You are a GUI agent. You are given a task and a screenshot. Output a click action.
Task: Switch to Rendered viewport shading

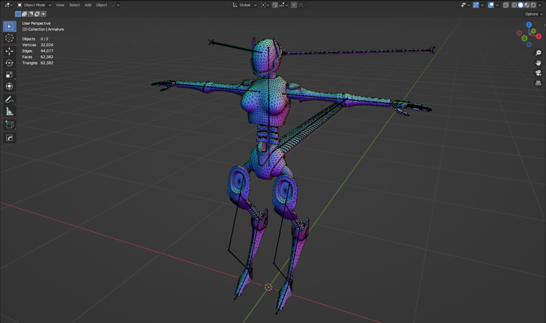pos(533,5)
